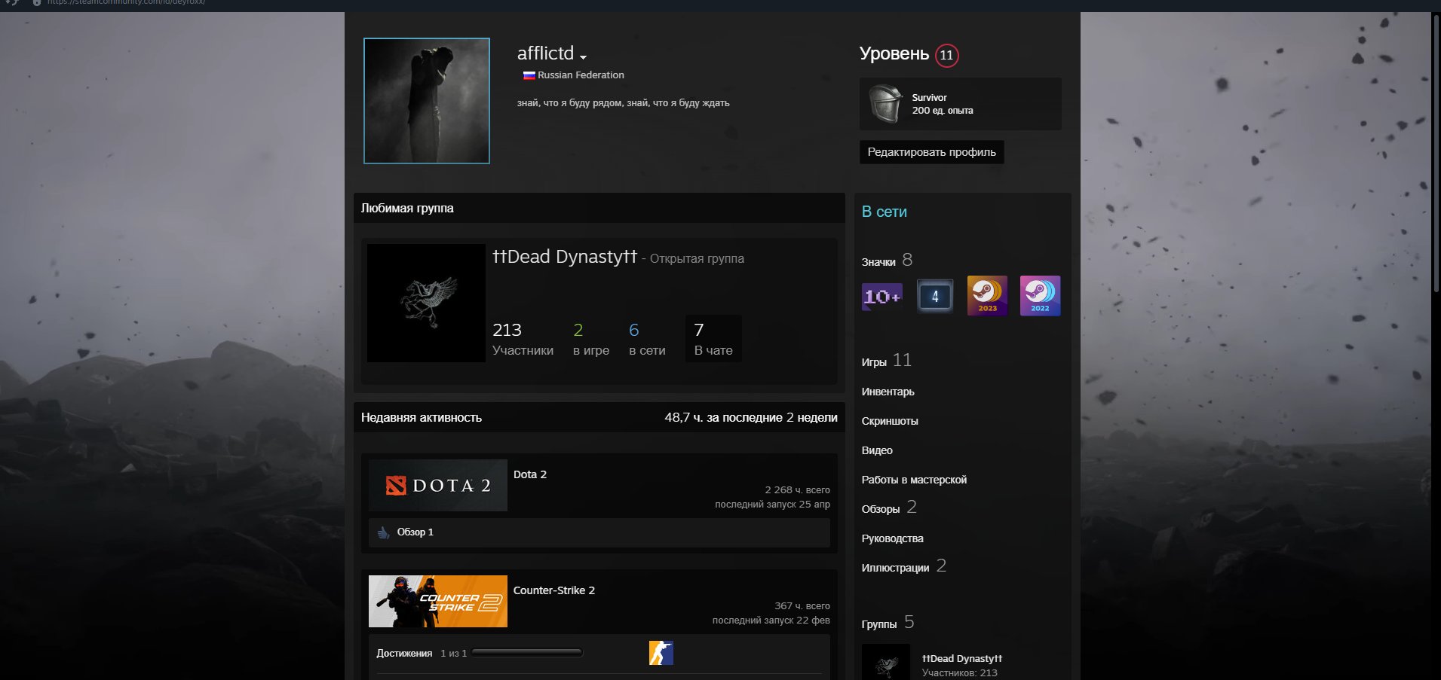
Task: Click the Редактировать профиль button
Action: click(931, 152)
